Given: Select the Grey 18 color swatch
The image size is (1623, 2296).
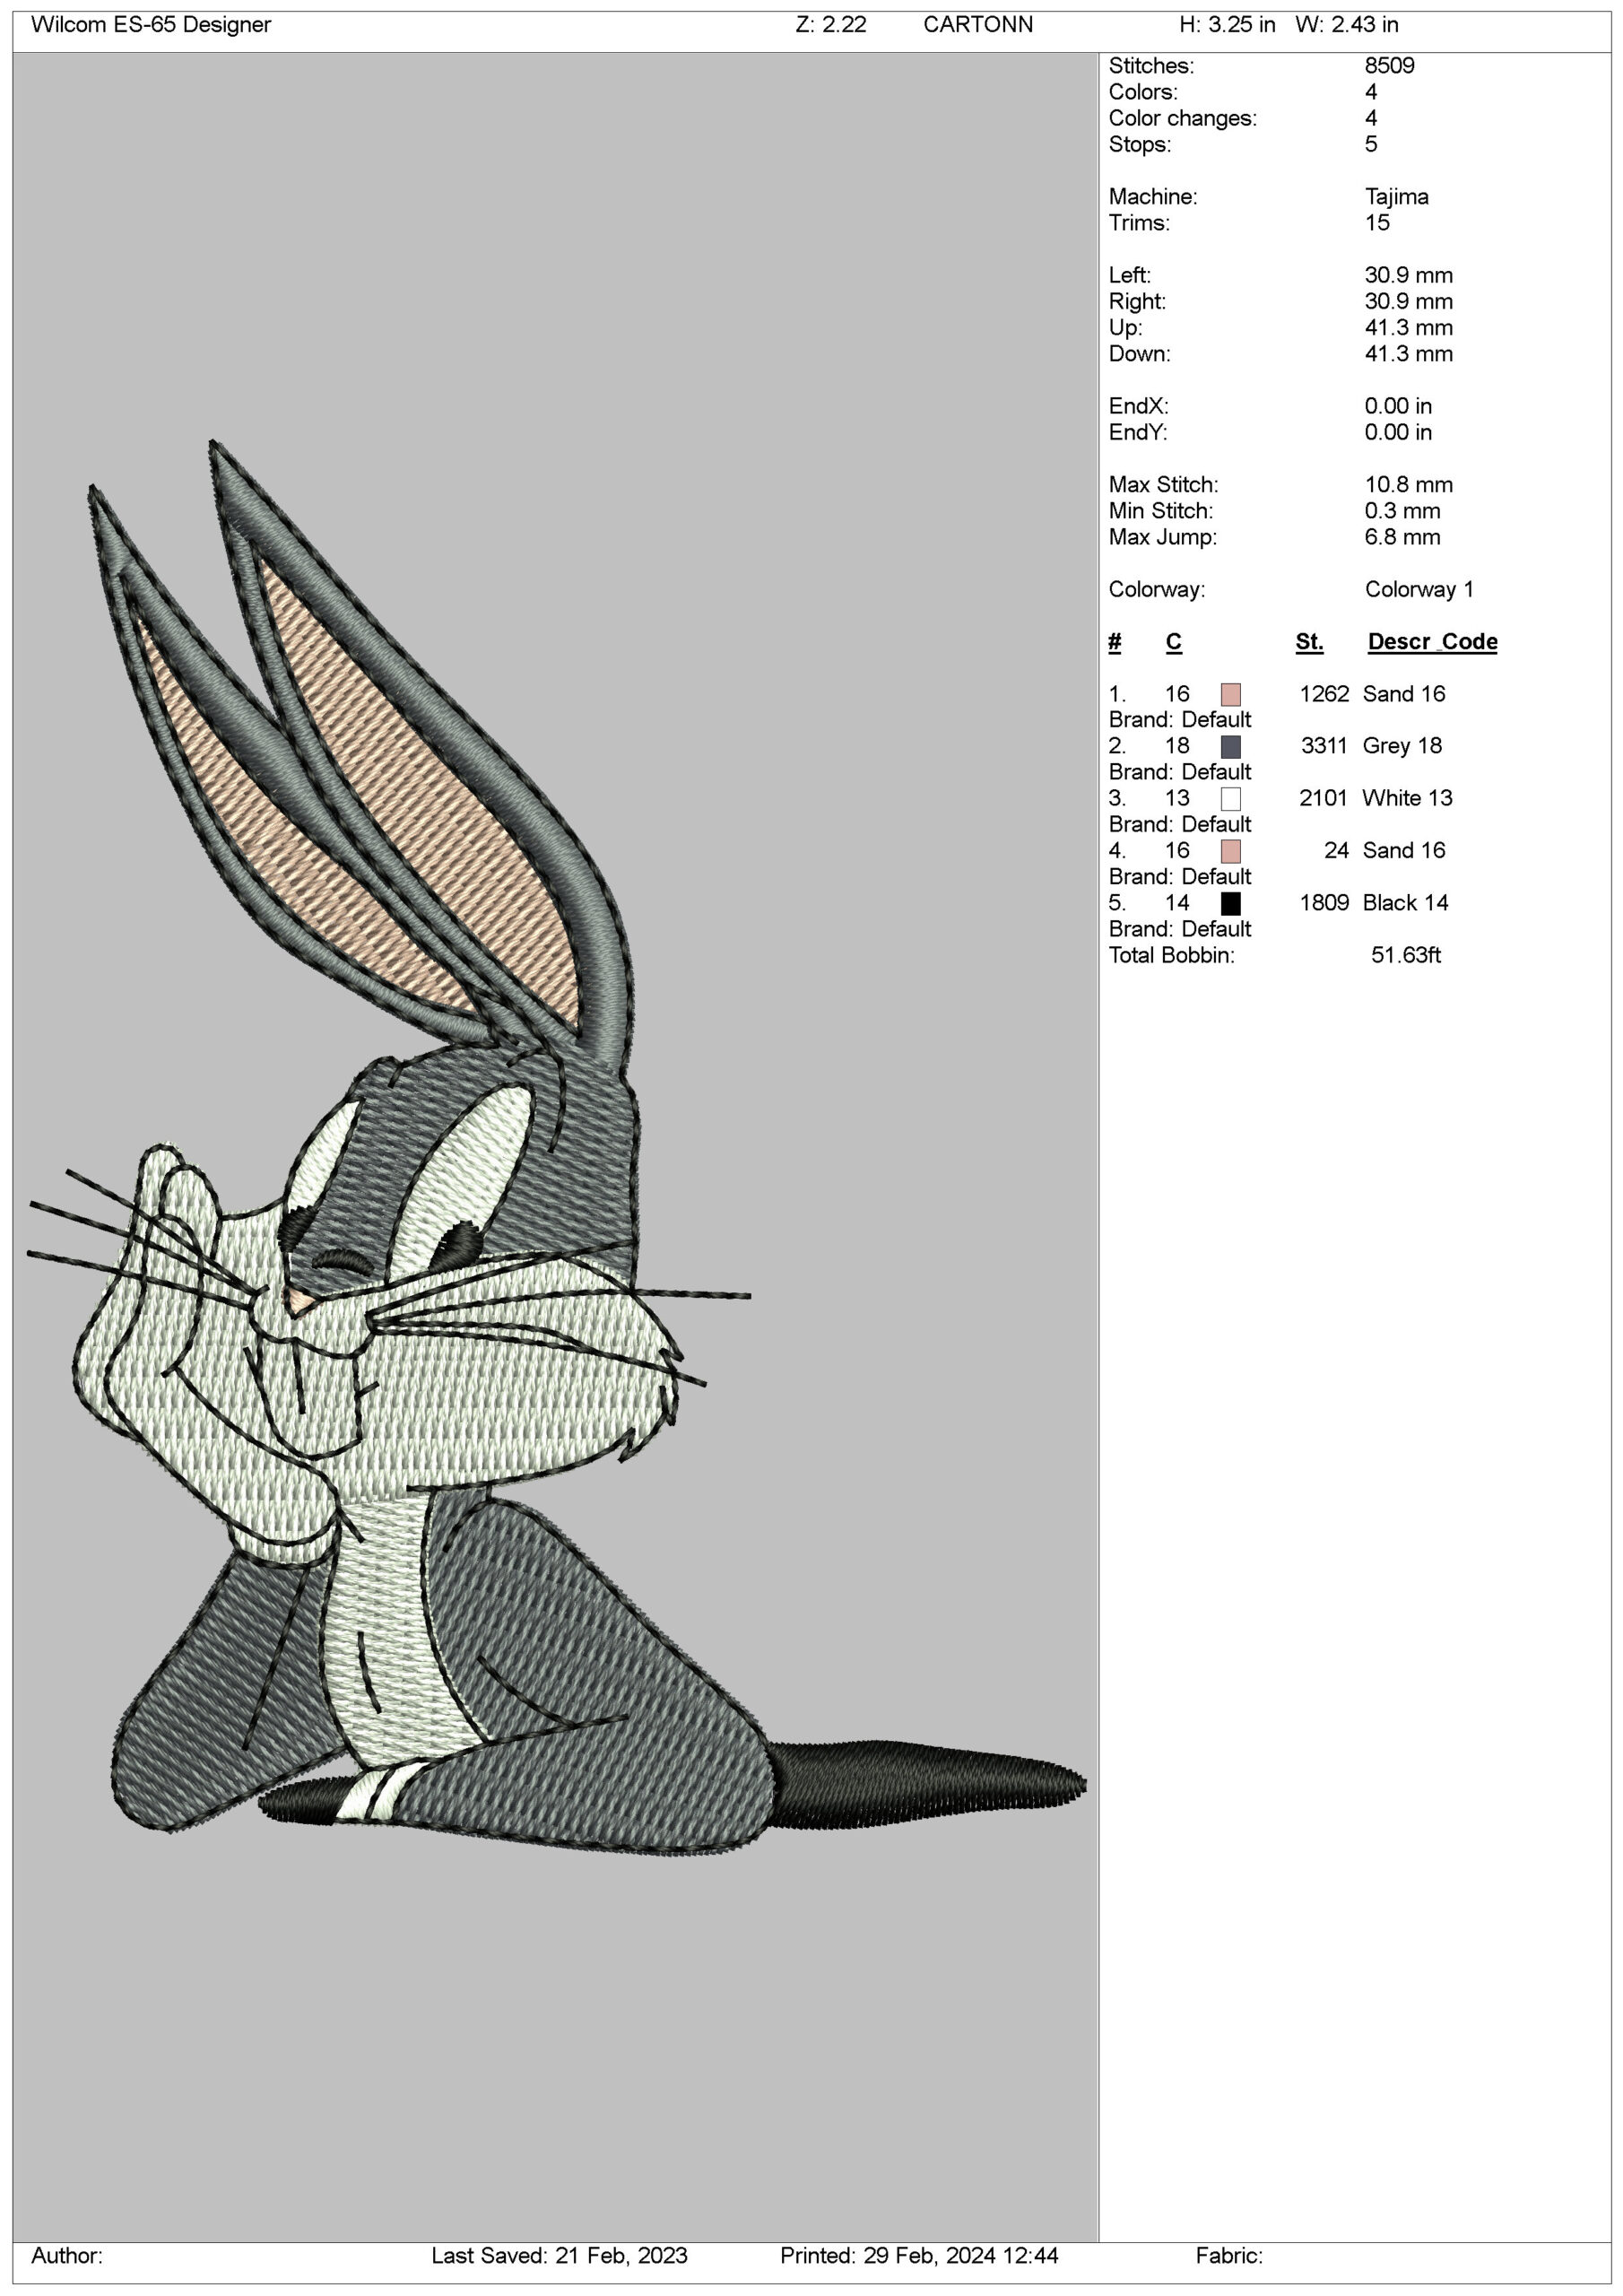Looking at the screenshot, I should click(1230, 746).
